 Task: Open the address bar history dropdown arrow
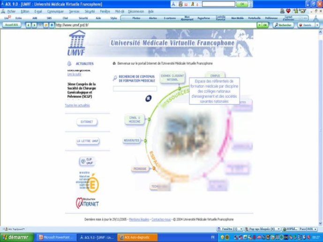click(259, 25)
